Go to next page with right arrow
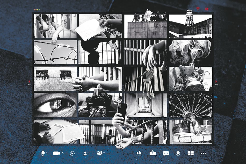246x164 pixels. 216,82
